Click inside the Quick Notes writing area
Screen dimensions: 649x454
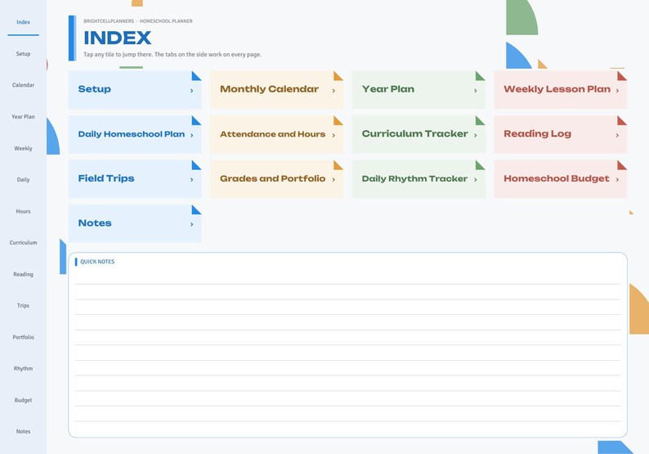[x=347, y=345]
